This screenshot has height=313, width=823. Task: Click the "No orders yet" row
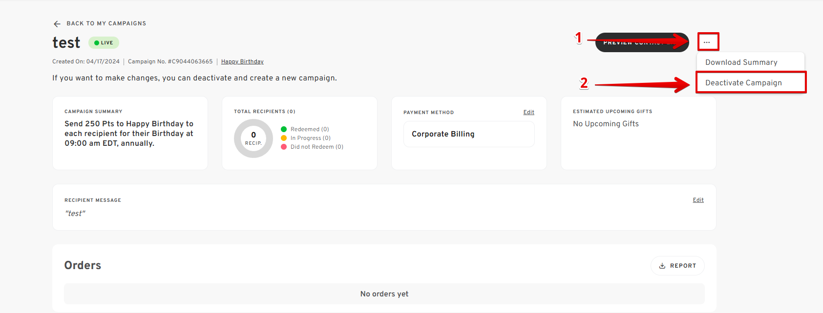pyautogui.click(x=384, y=294)
